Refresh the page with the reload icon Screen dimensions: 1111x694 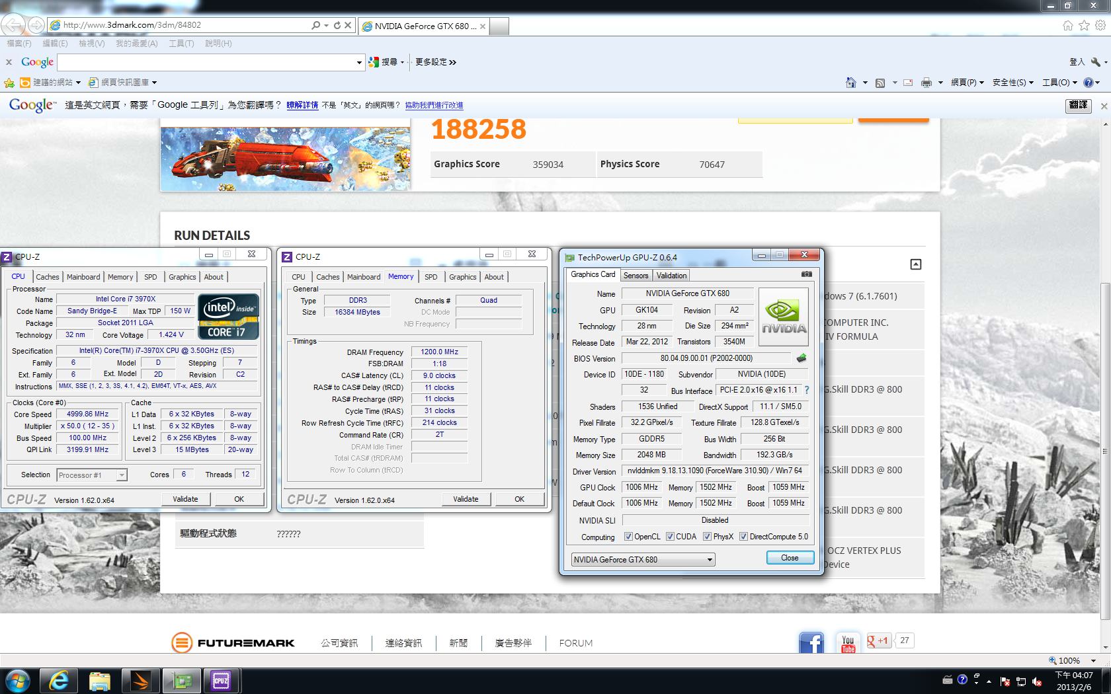pos(337,25)
